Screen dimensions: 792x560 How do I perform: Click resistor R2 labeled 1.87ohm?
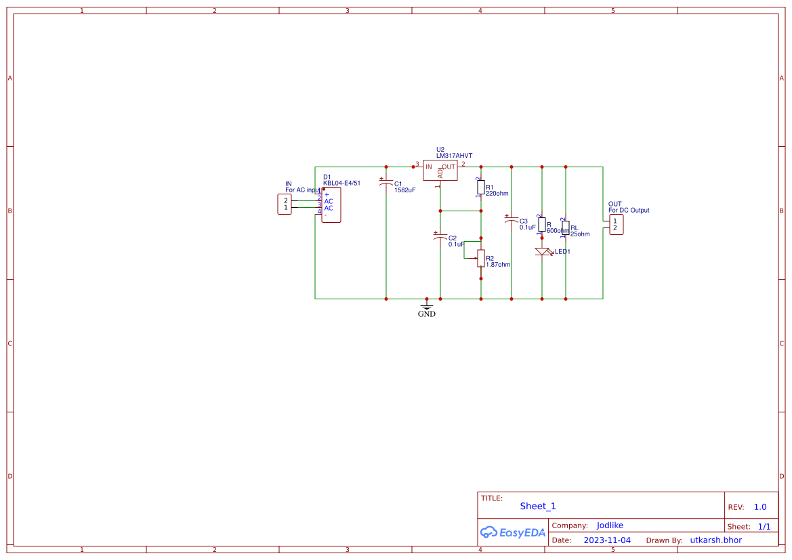coord(480,259)
